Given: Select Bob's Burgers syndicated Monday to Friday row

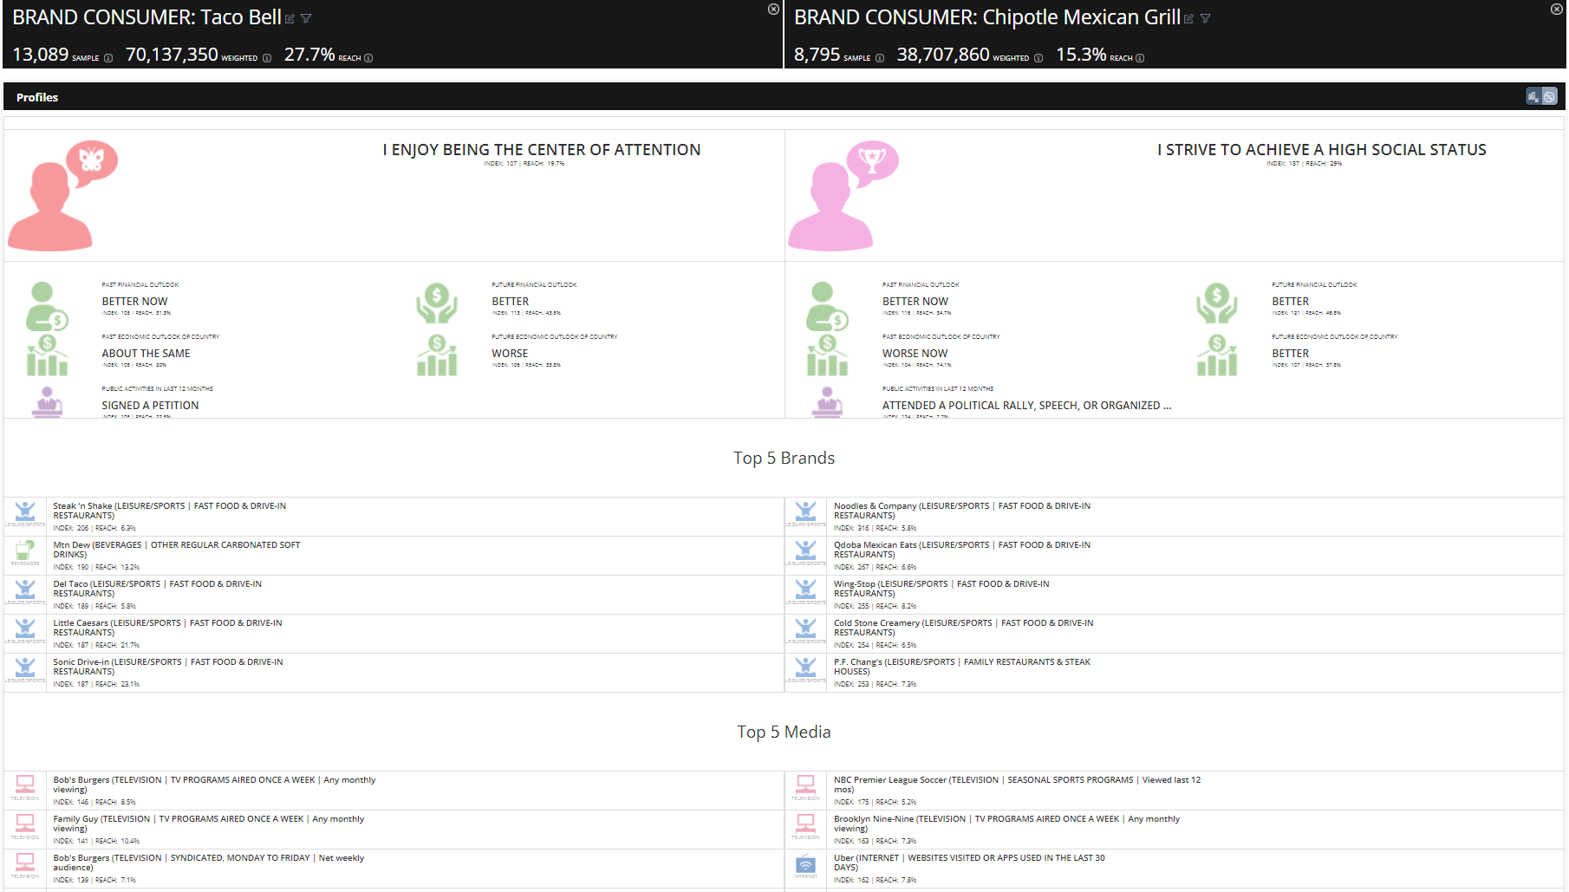Looking at the screenshot, I should click(394, 869).
